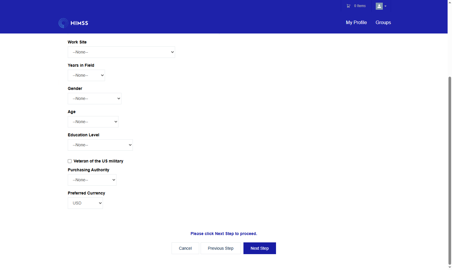
Task: Choose a value in Gender dropdown
Action: point(94,98)
